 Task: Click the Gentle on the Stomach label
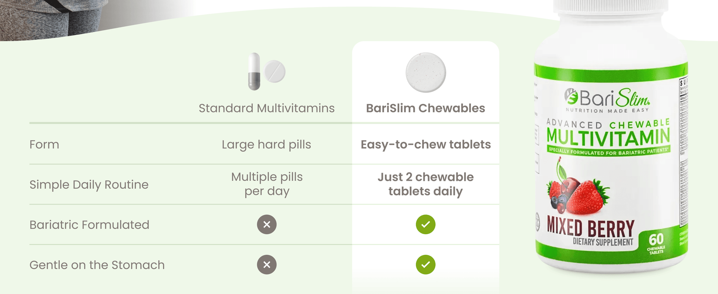(97, 265)
